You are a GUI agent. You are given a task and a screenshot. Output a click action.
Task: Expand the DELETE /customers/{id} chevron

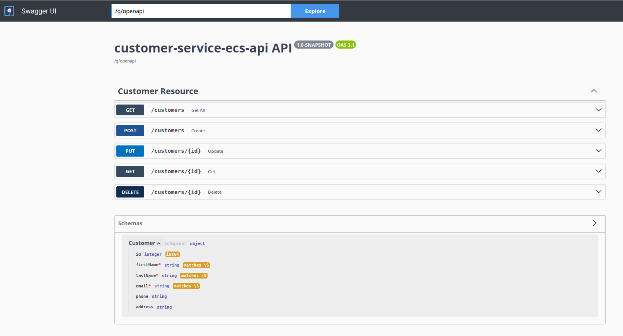pyautogui.click(x=598, y=192)
